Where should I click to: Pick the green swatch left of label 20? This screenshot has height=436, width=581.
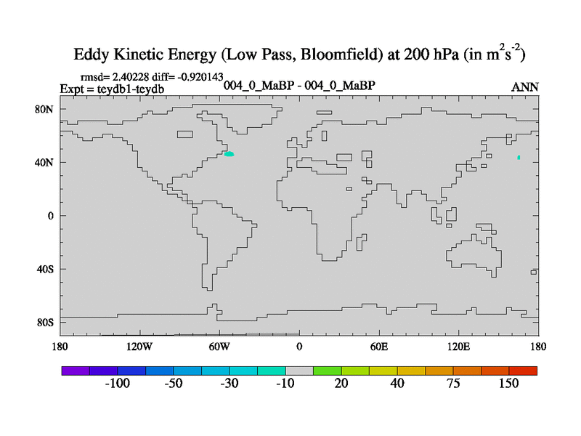(328, 371)
